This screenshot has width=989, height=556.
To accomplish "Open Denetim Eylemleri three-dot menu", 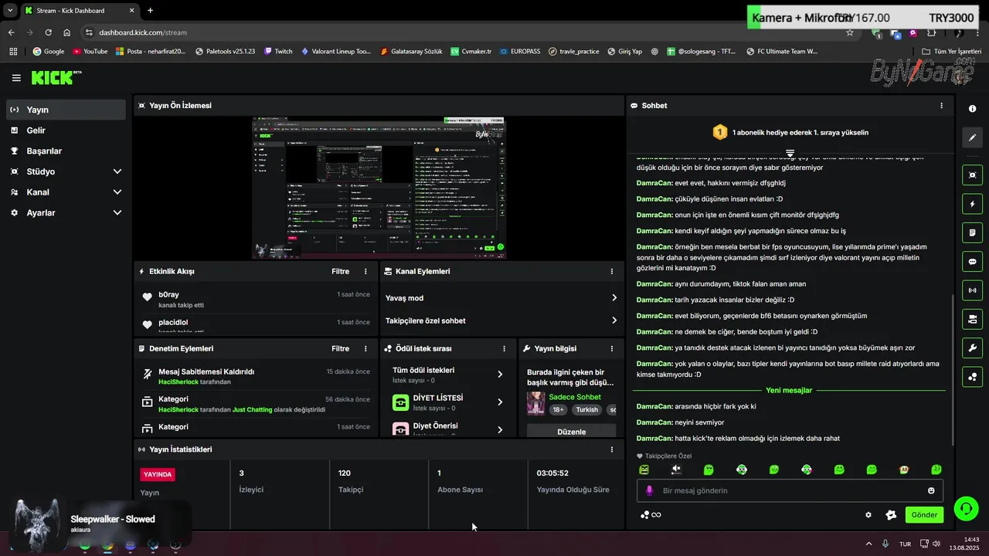I will click(365, 348).
